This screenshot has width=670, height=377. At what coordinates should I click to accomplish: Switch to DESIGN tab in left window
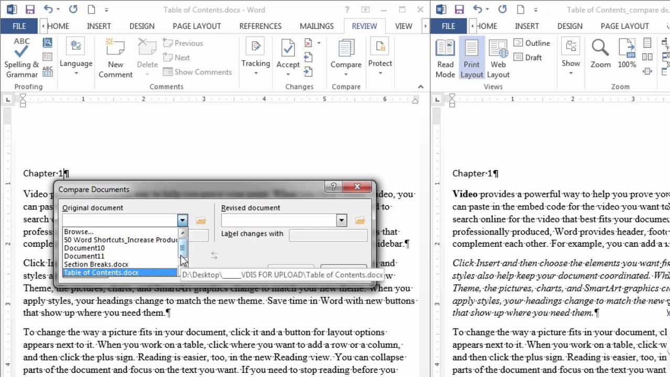click(142, 26)
